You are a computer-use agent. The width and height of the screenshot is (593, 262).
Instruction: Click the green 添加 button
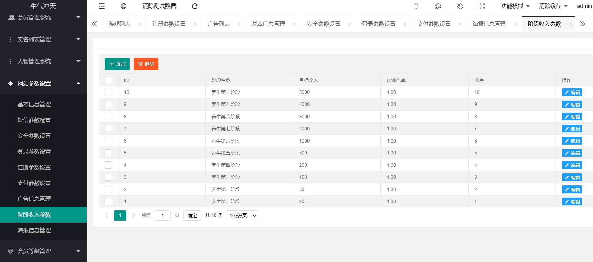pyautogui.click(x=117, y=64)
